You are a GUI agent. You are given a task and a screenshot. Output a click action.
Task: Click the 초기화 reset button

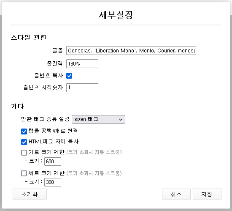pyautogui.click(x=30, y=194)
